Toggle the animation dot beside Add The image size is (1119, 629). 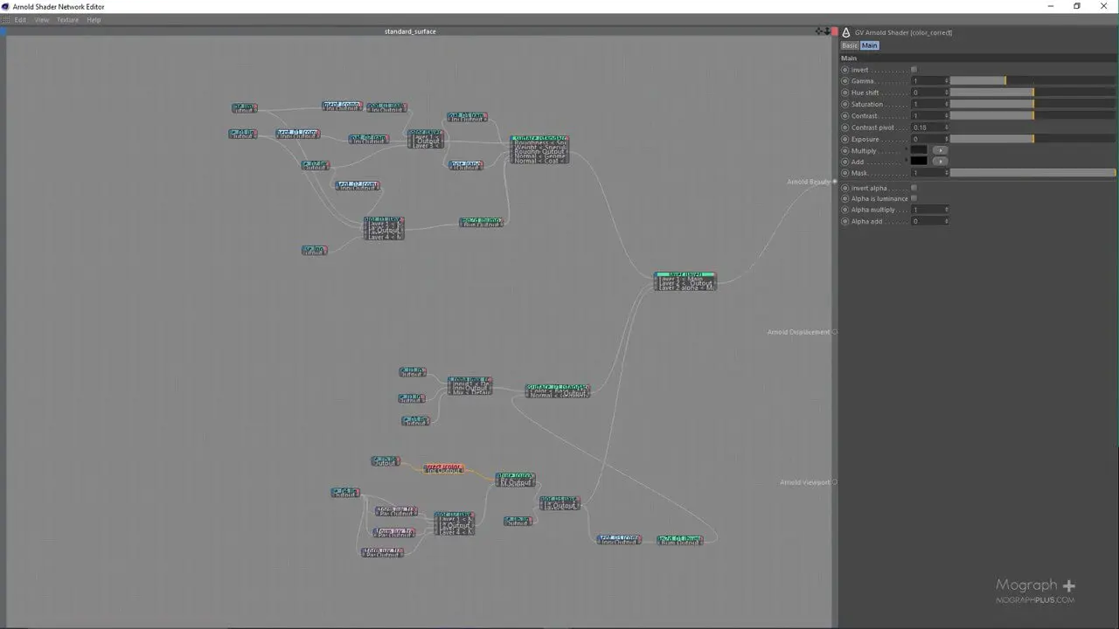pos(845,162)
